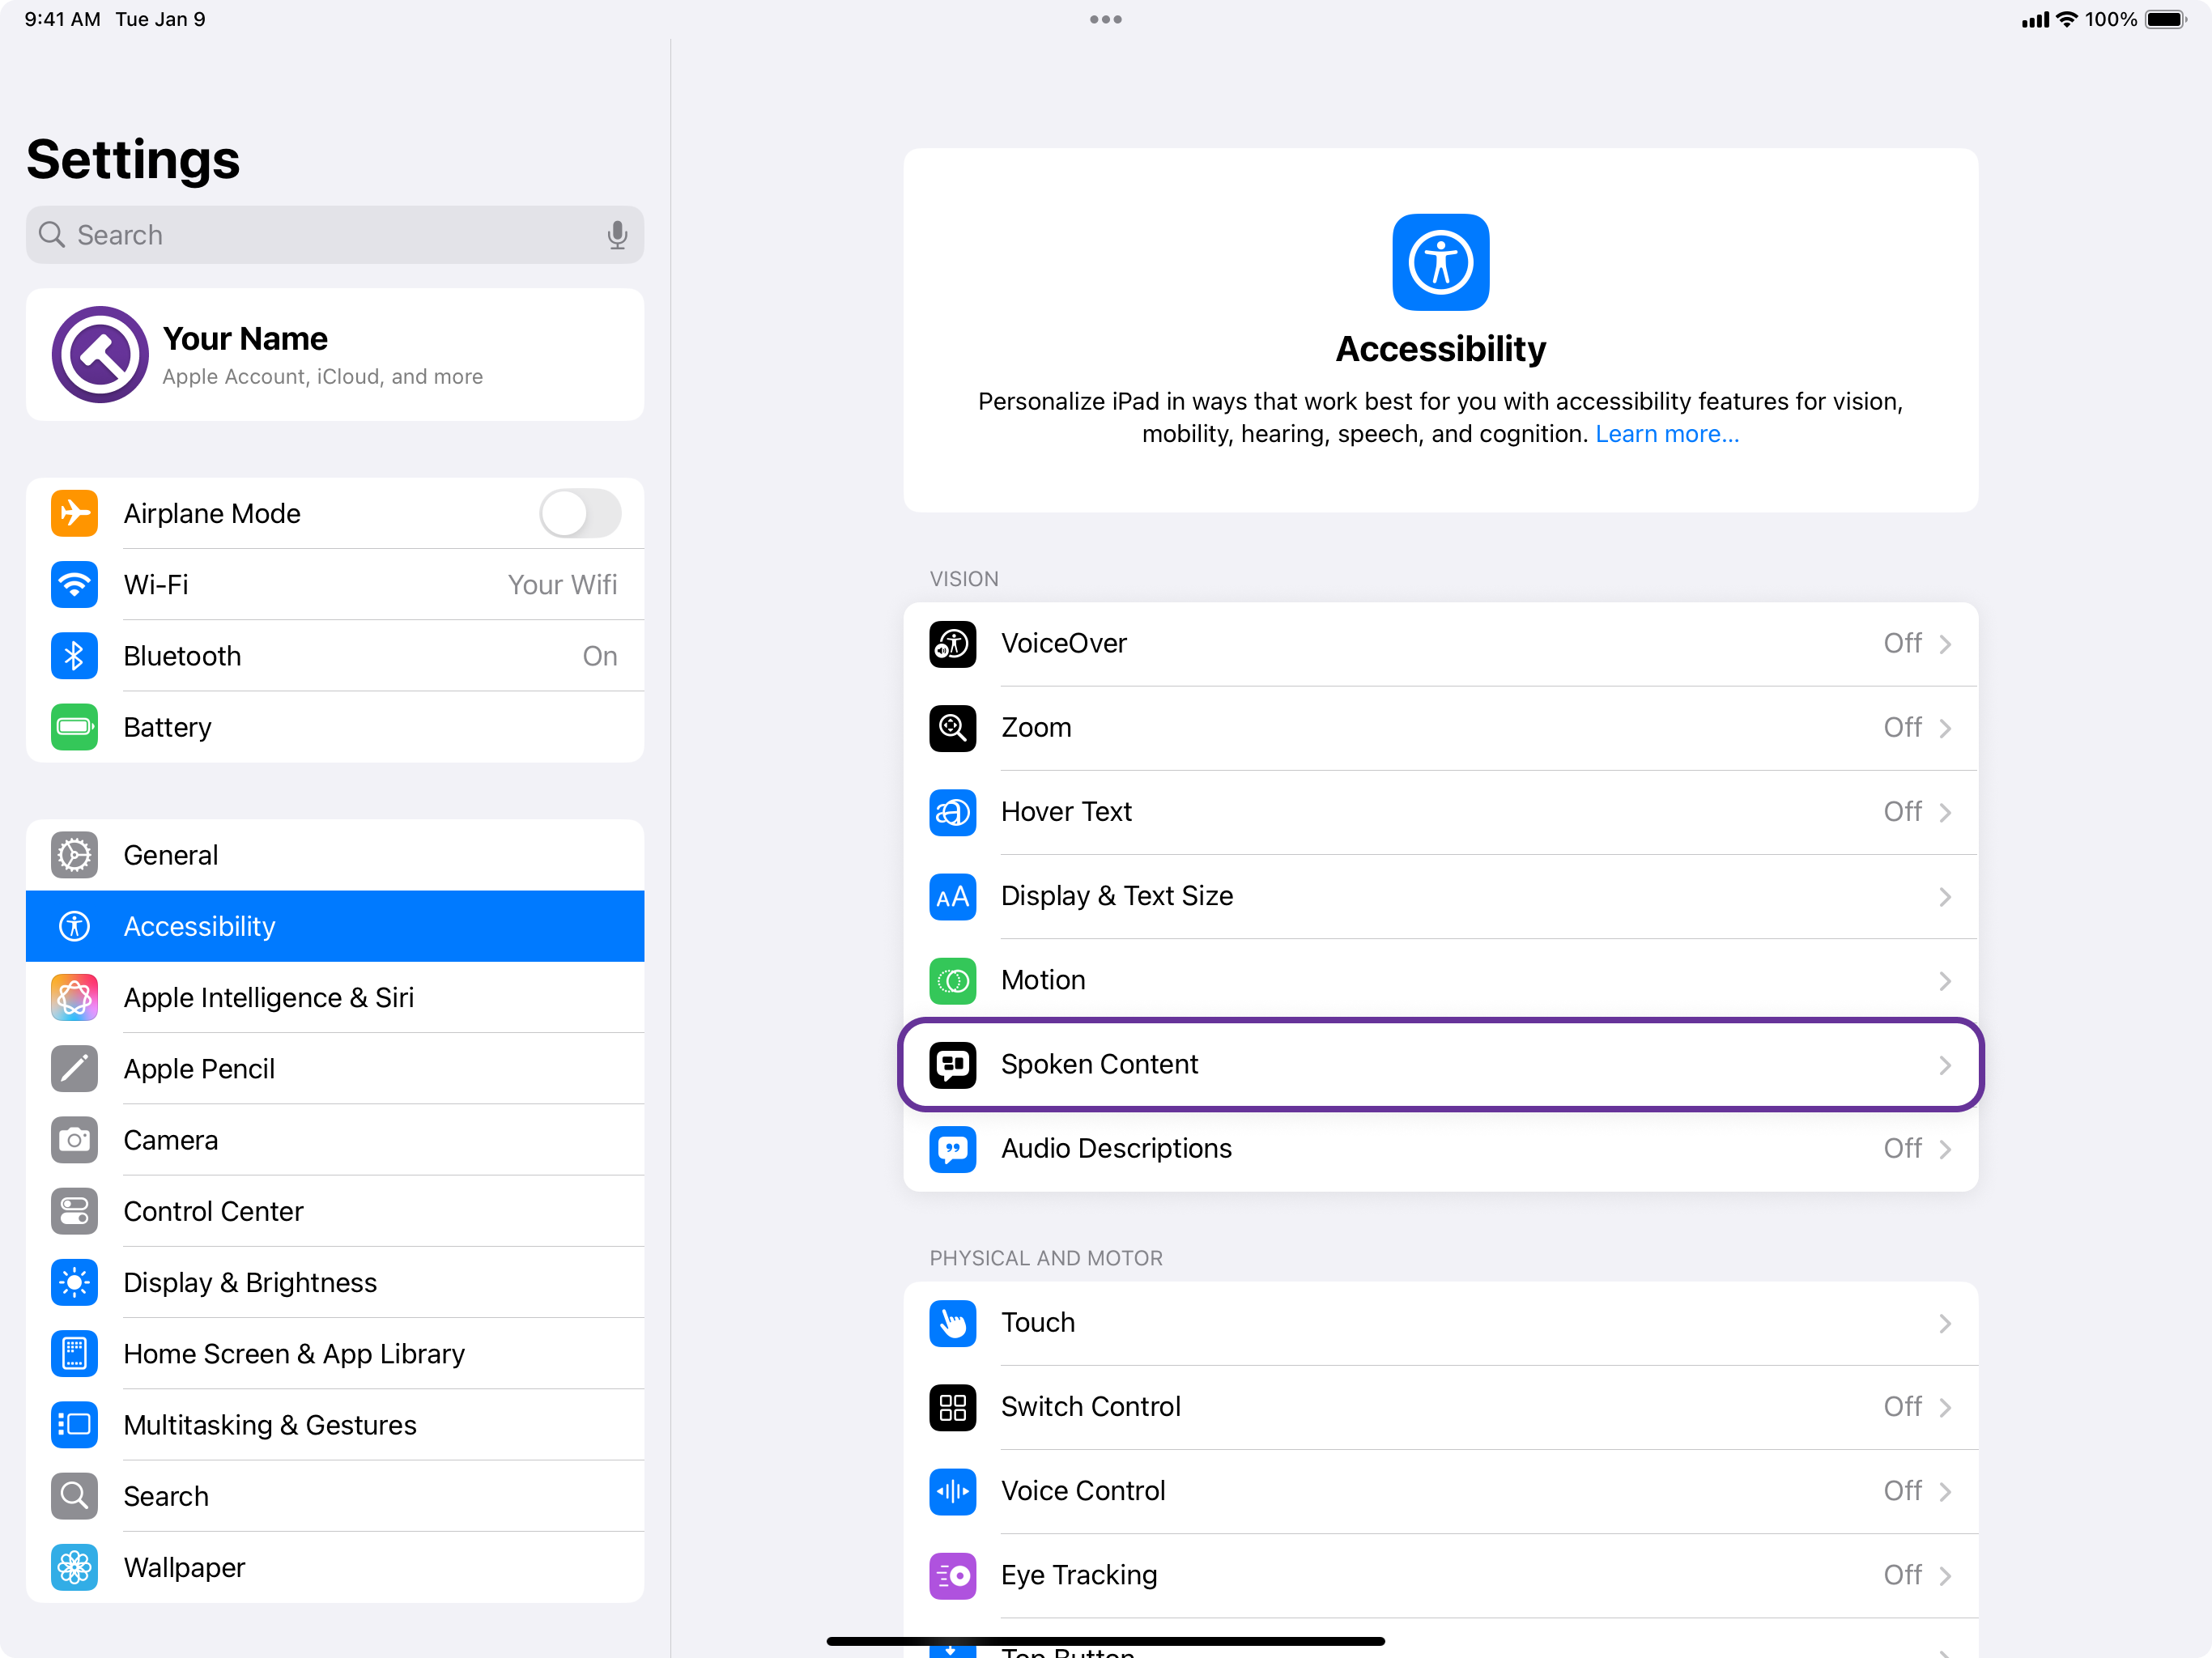Click the Learn more link
This screenshot has width=2212, height=1658.
[1666, 434]
